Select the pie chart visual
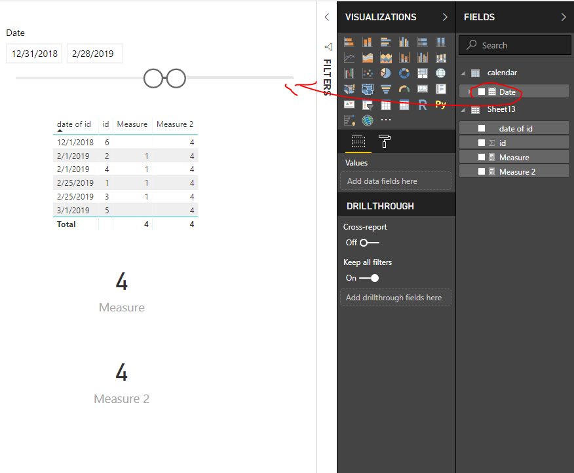The width and height of the screenshot is (574, 473). pos(385,73)
